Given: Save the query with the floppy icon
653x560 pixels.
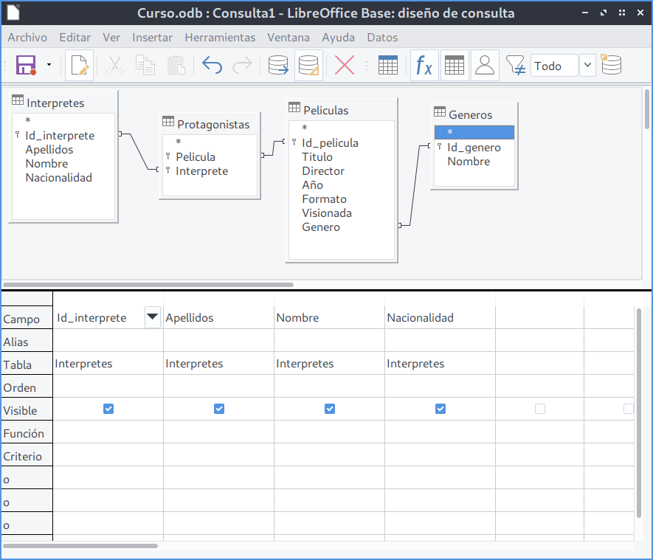Looking at the screenshot, I should [x=26, y=65].
